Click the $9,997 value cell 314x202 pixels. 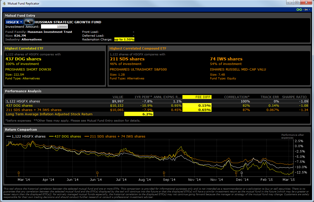[x=118, y=101]
